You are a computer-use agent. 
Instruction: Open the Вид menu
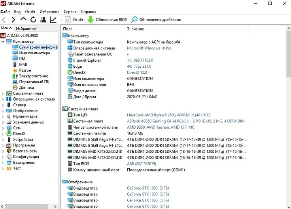(17, 11)
